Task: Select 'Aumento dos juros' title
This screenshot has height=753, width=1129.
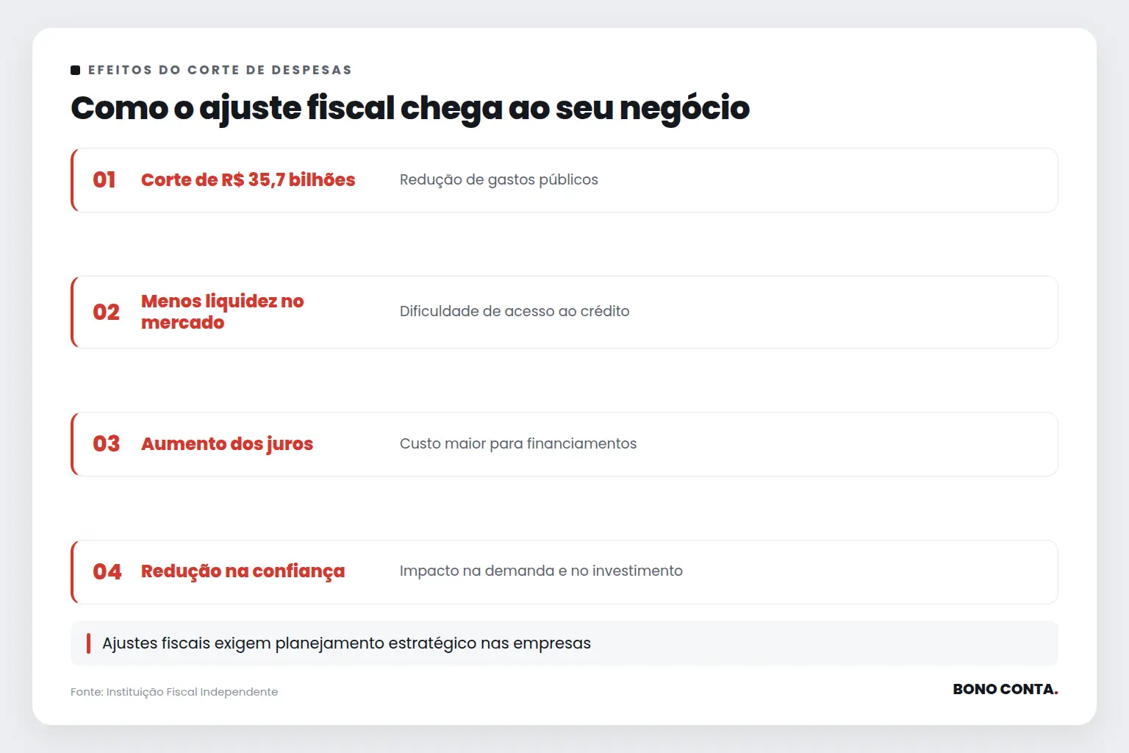Action: tap(227, 444)
